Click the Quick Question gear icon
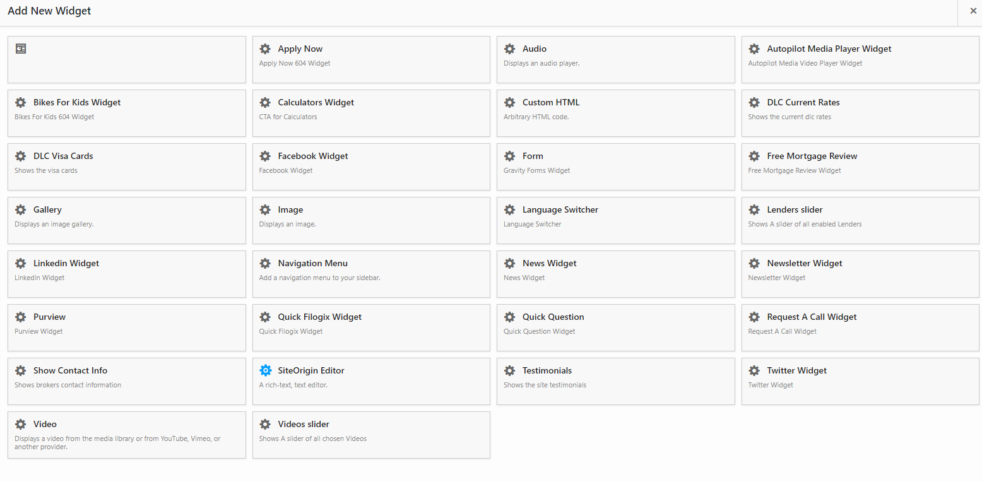This screenshot has width=982, height=482. click(509, 317)
